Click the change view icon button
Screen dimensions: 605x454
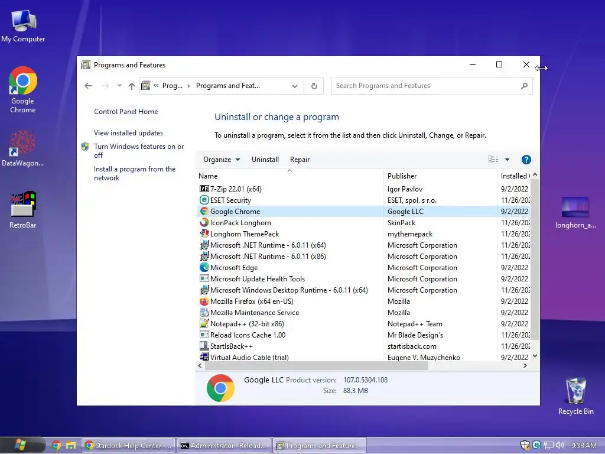[x=493, y=160]
